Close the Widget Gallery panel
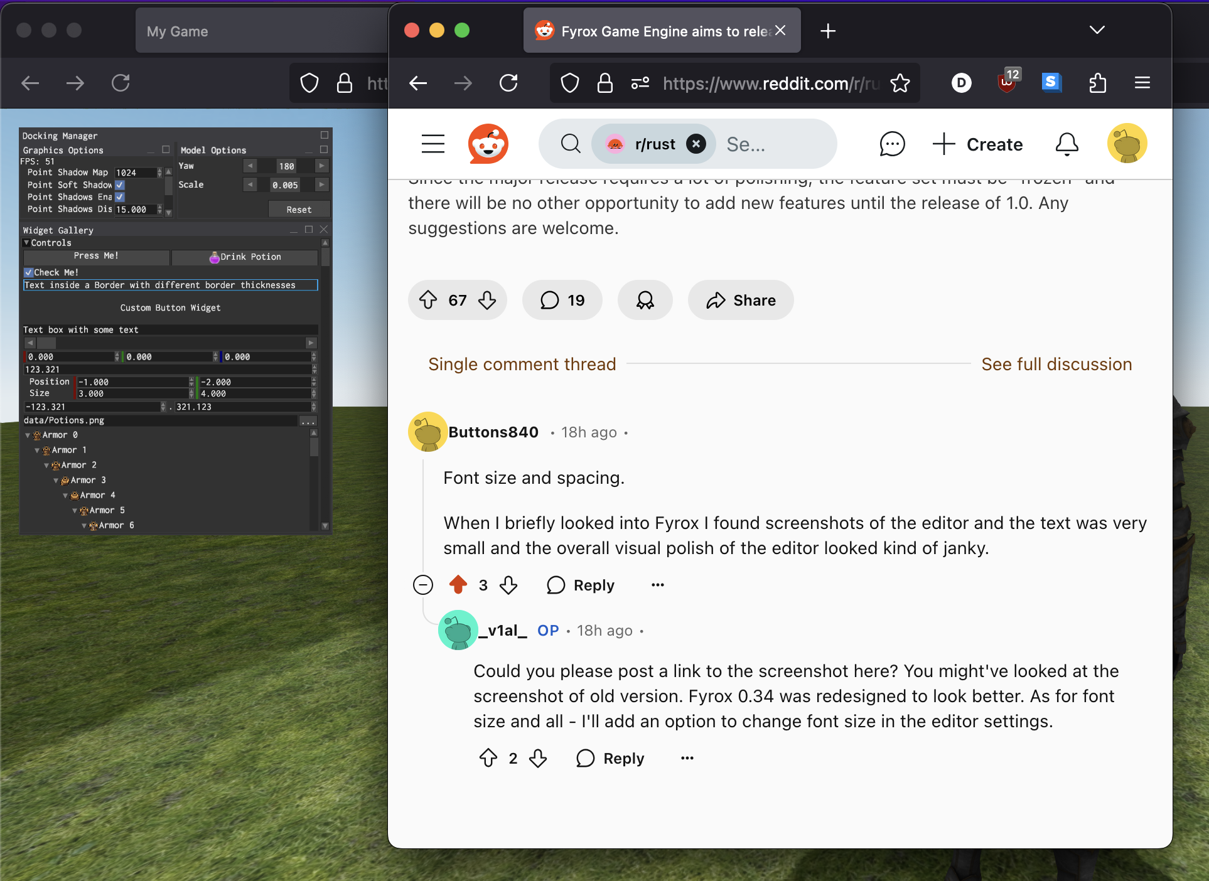This screenshot has height=881, width=1209. 324,230
